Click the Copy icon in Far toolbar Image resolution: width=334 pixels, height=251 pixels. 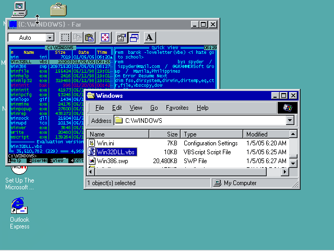[77, 38]
